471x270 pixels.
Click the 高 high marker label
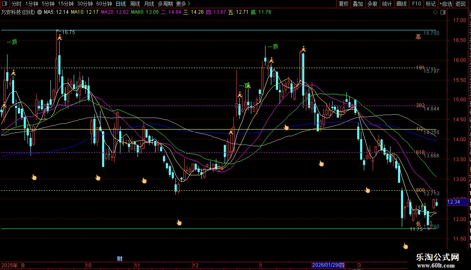(x=418, y=37)
